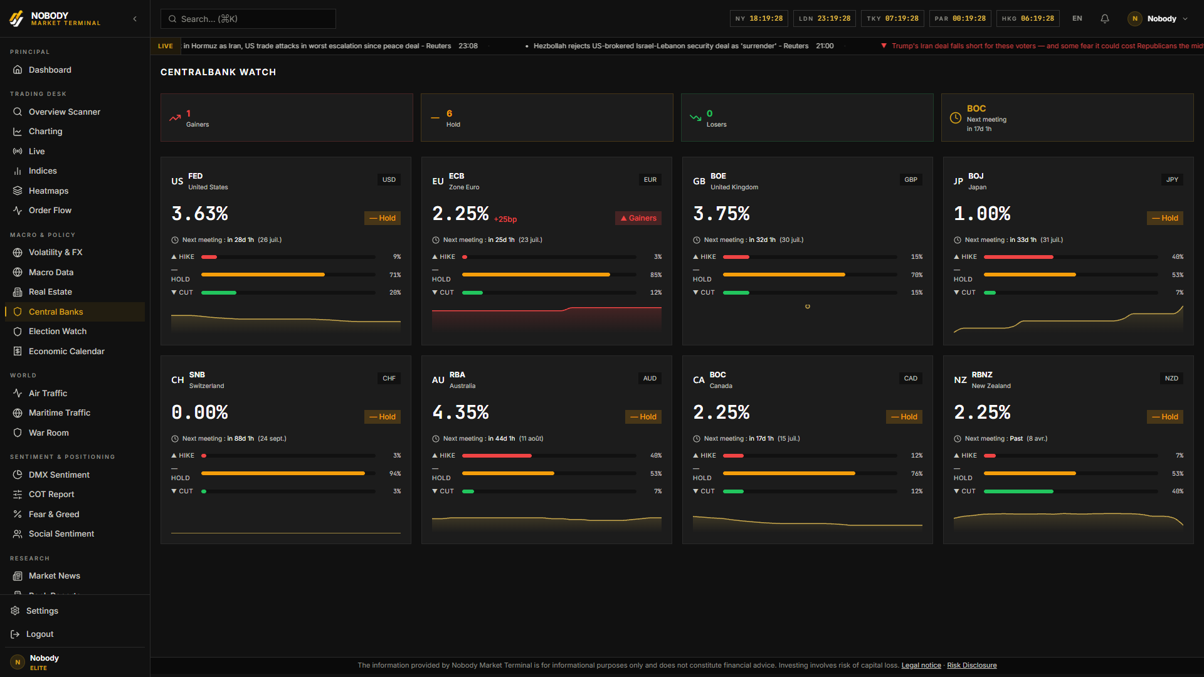Screen dimensions: 1204x677
Task: Select the Charting sidebar icon
Action: [18, 131]
